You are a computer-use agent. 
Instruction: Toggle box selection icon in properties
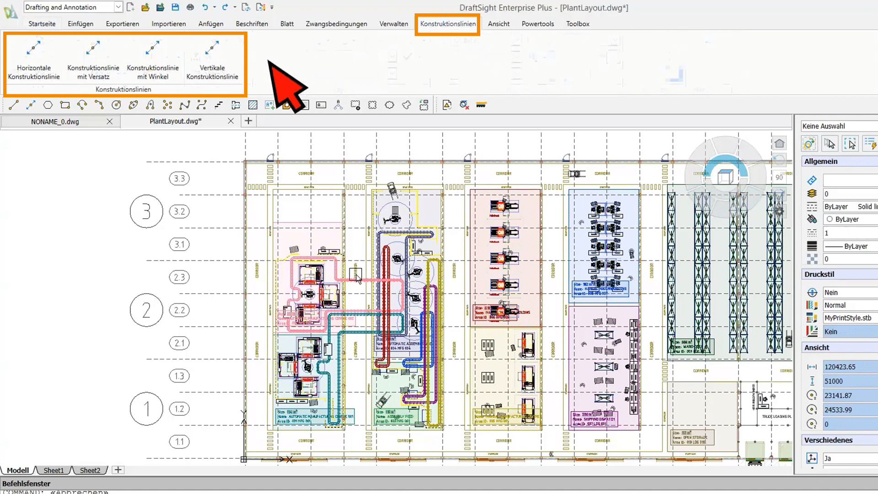[850, 144]
